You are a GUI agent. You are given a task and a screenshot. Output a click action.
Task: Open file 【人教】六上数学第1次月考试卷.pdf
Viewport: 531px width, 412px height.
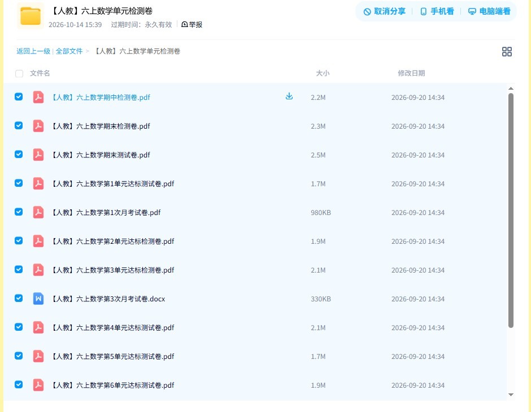(x=106, y=212)
